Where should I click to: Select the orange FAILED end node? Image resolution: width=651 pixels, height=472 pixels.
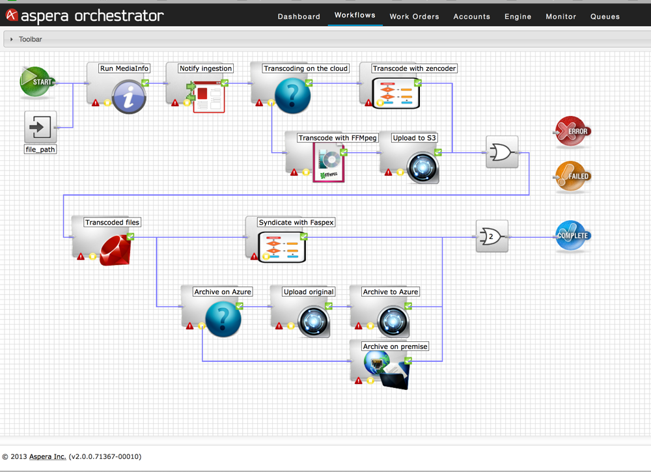pyautogui.click(x=572, y=176)
